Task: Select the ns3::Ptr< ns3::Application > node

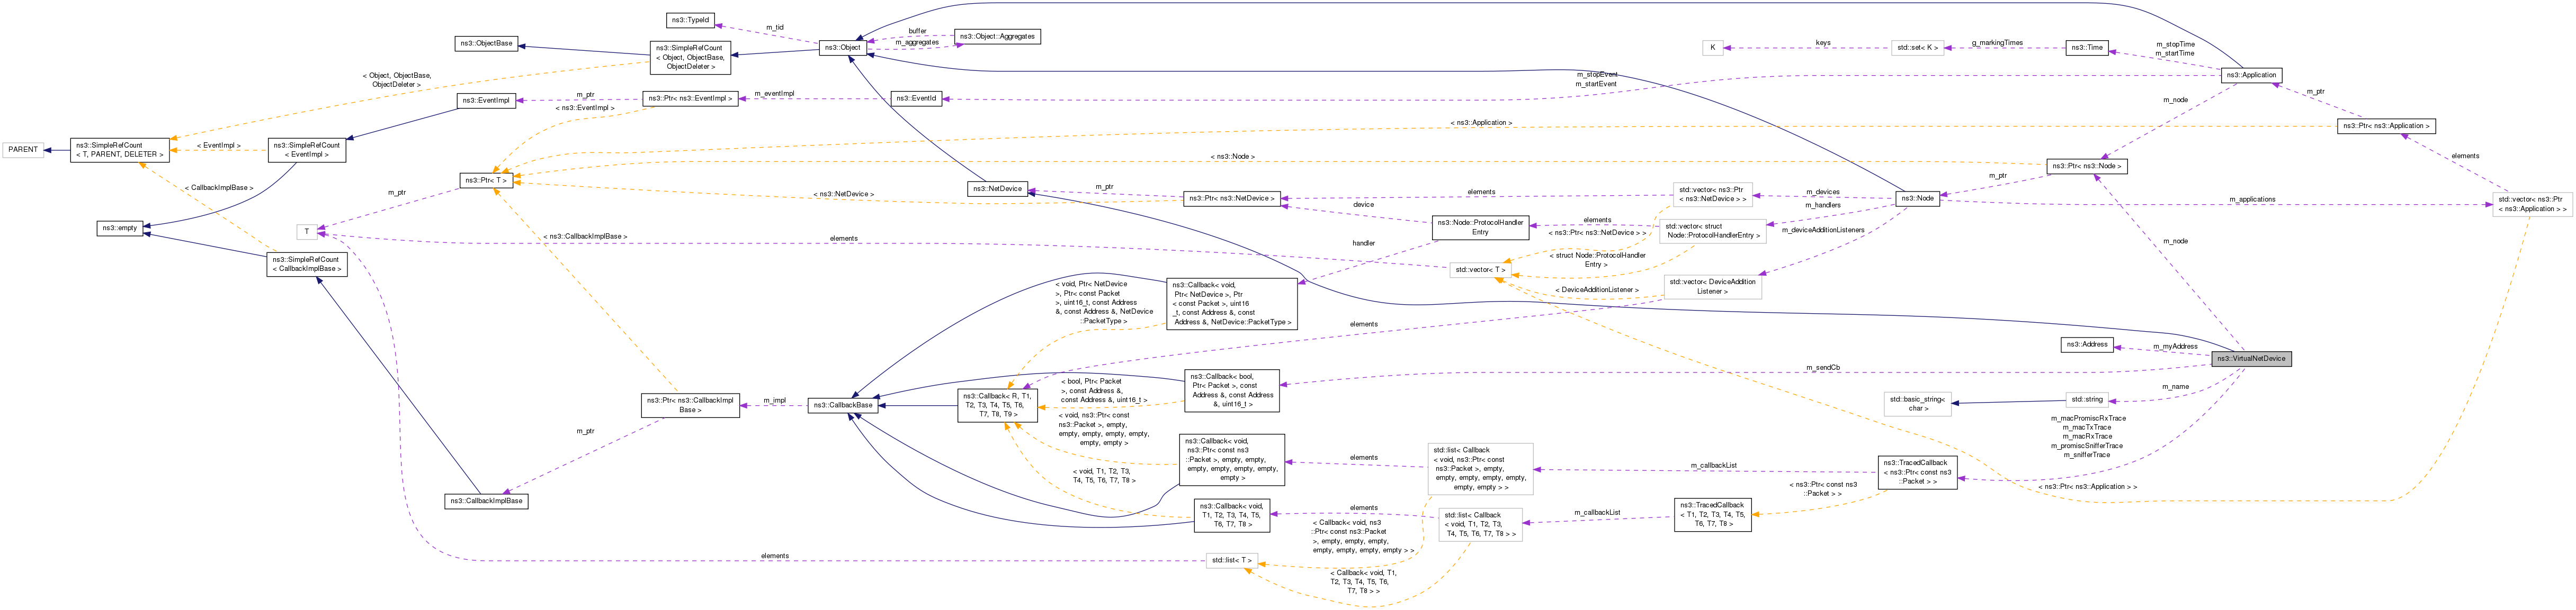Action: (x=2386, y=126)
